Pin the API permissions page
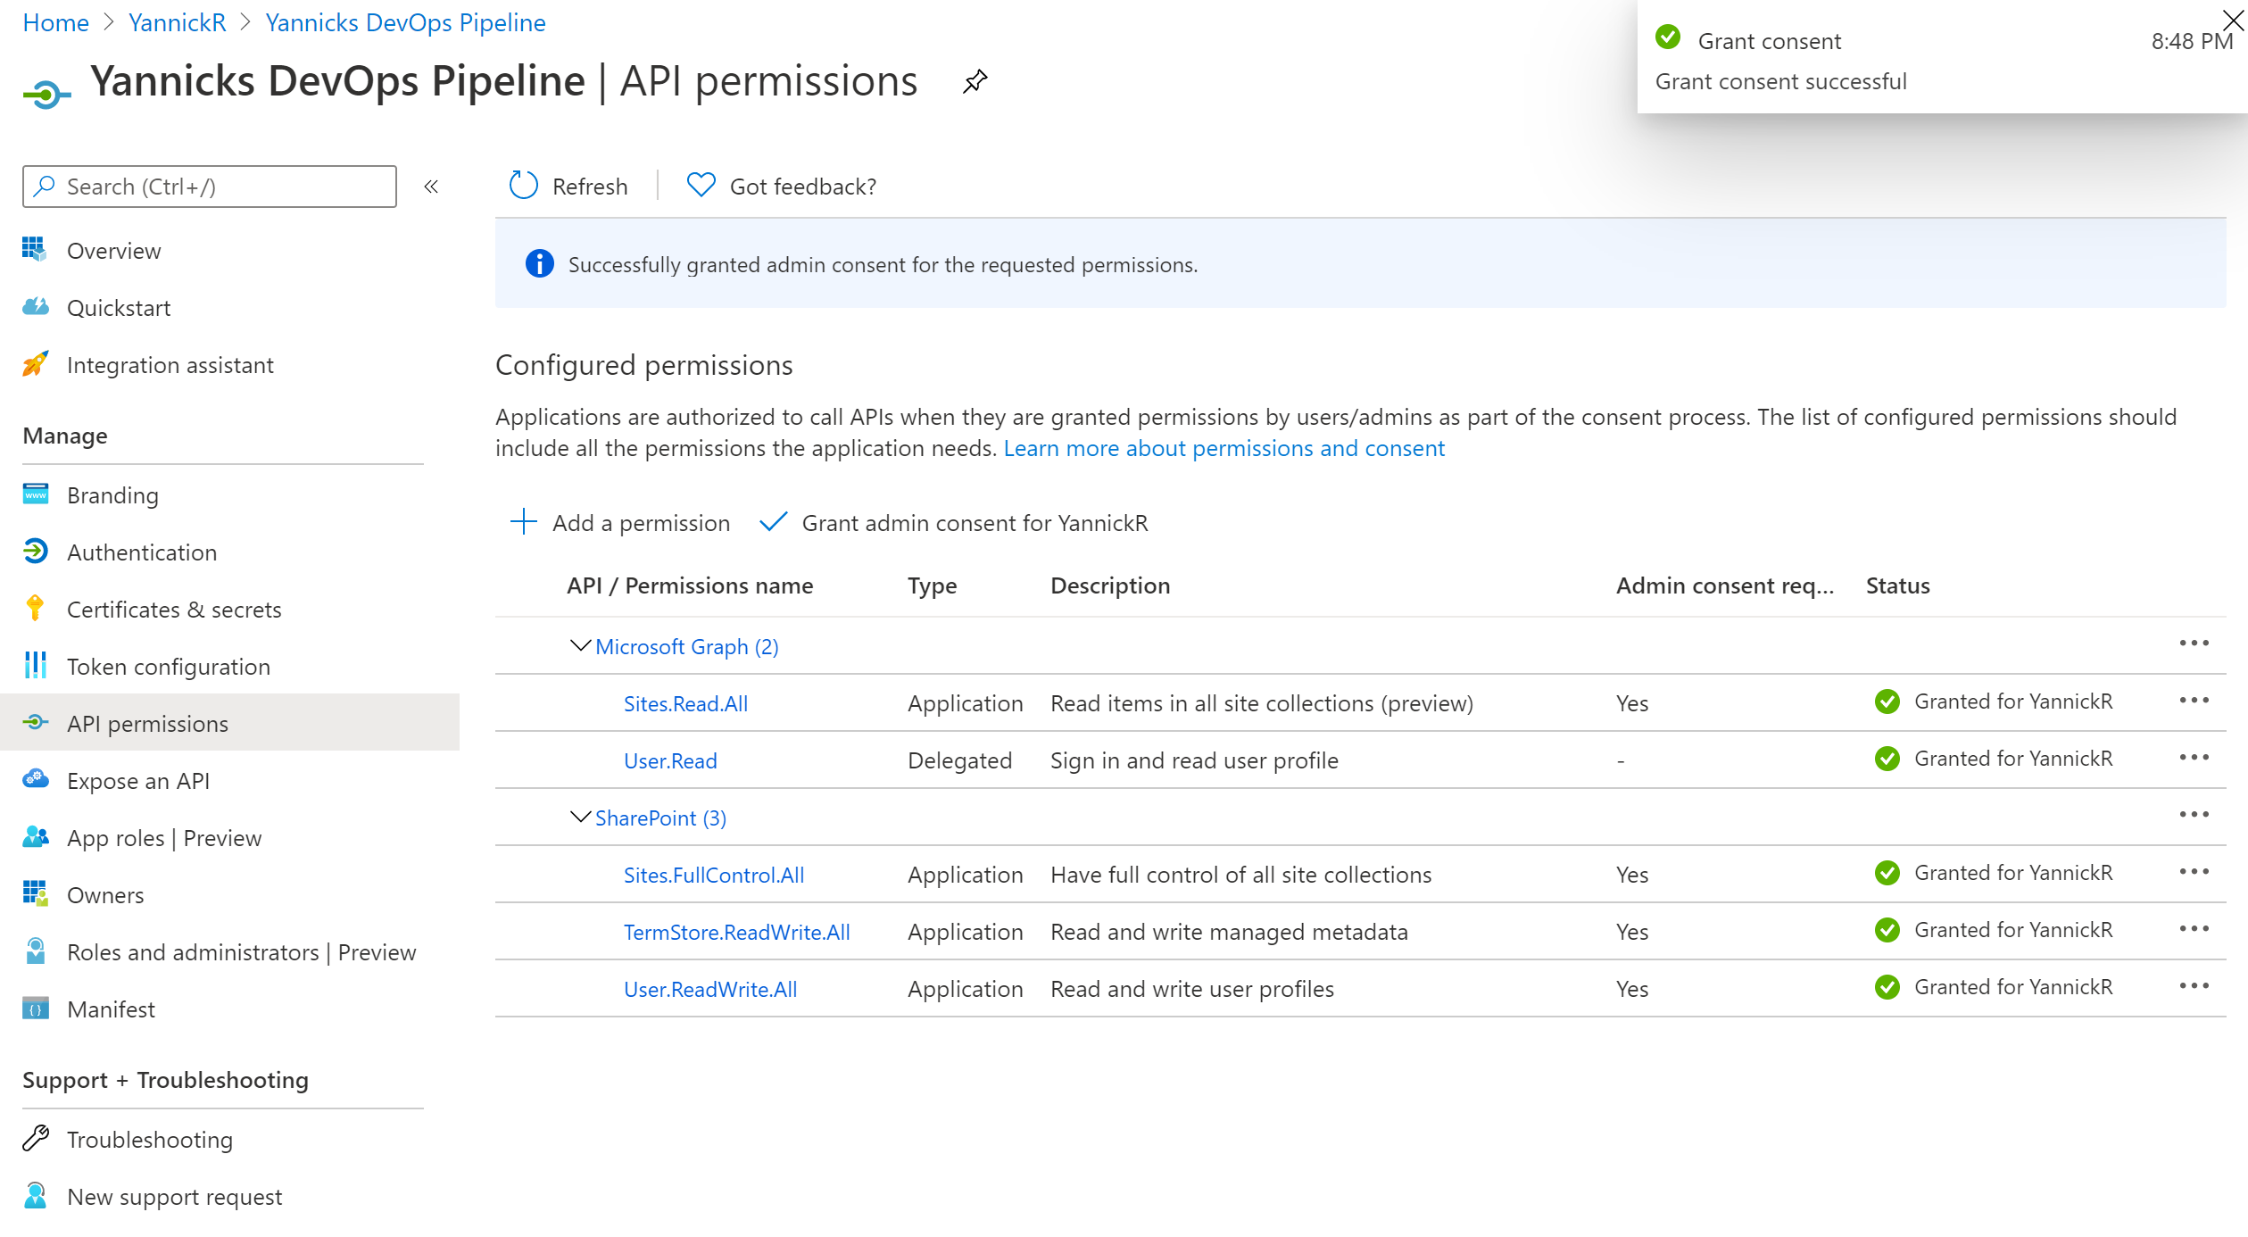This screenshot has width=2248, height=1237. click(975, 82)
